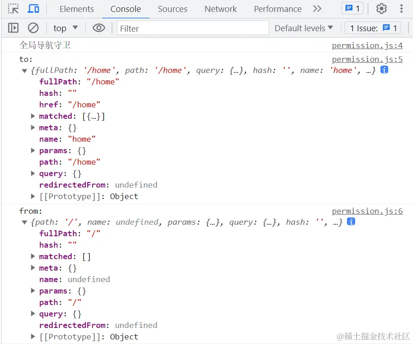Viewport: 413px width, 344px height.
Task: Show the console sidebar
Action: tap(13, 28)
